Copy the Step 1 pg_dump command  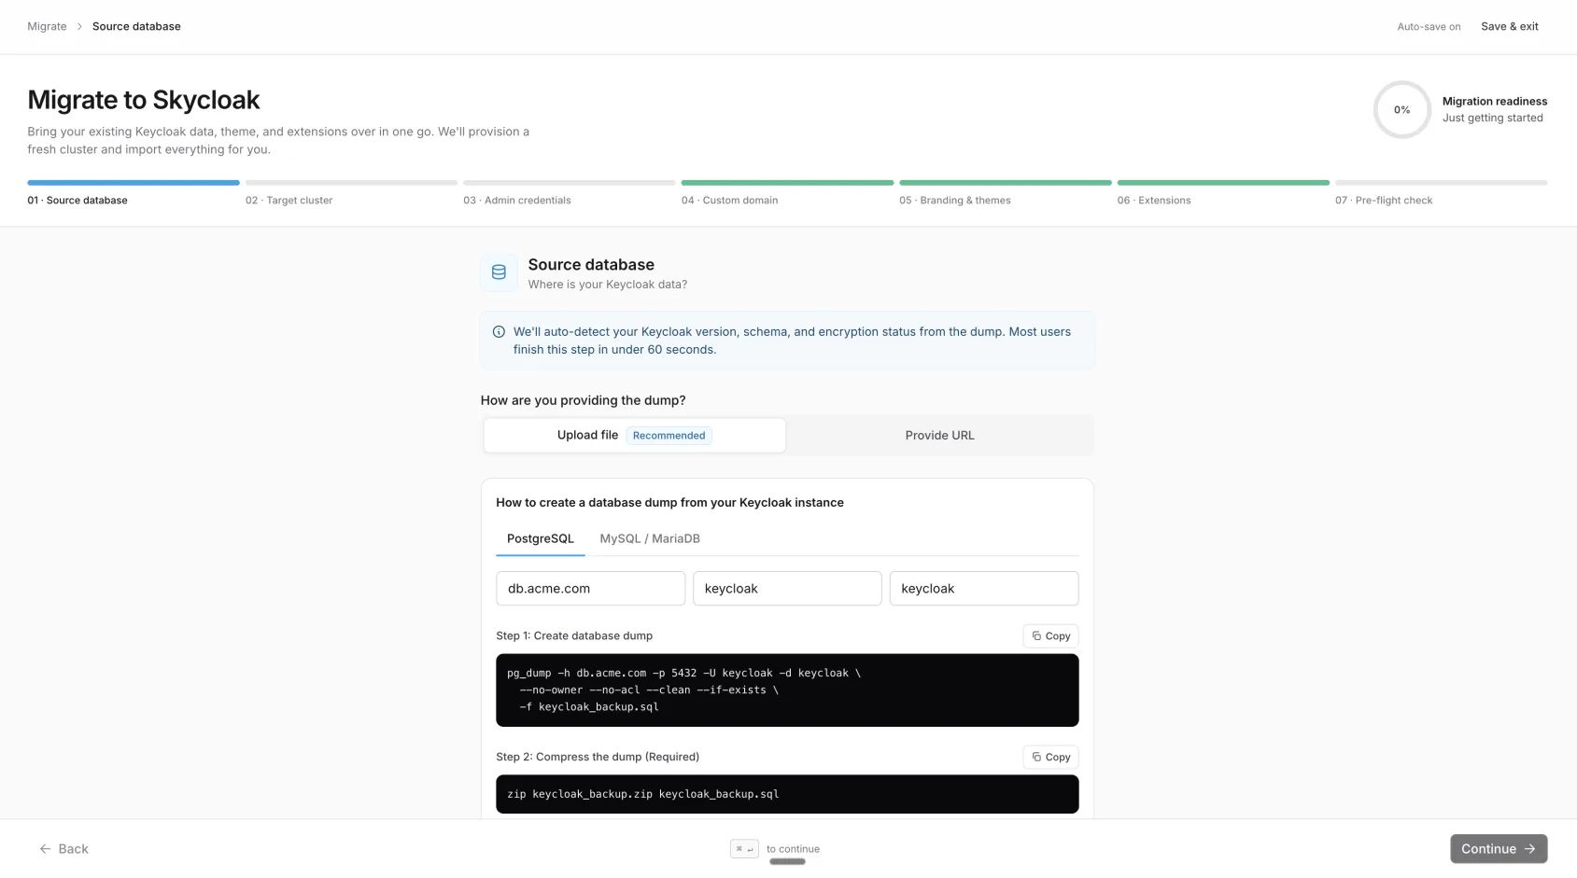click(1050, 635)
